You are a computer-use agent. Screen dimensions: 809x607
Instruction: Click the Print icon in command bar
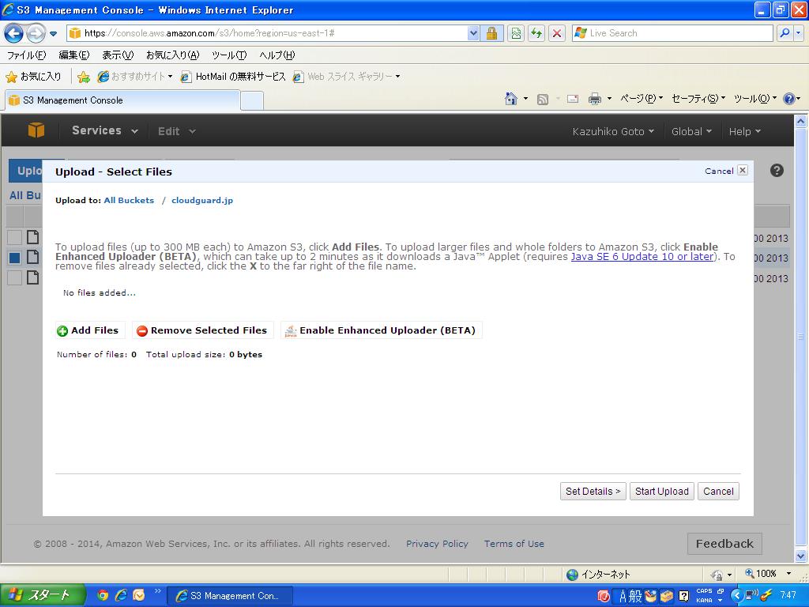tap(594, 99)
